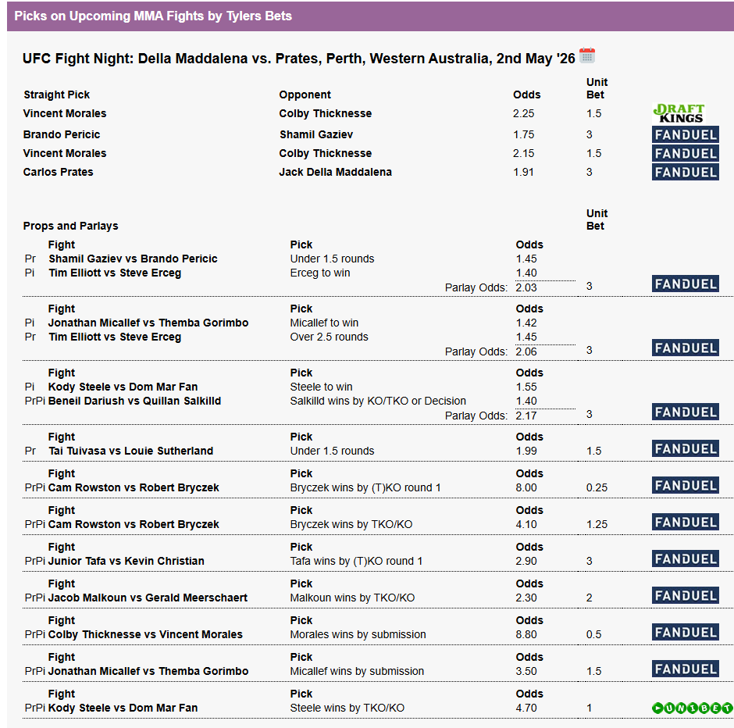Select Beneil Dariush vs Quillan Salkilld fight

[x=134, y=401]
